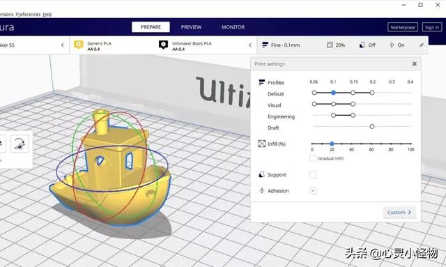Select the lay flat rotate tool icon
The width and height of the screenshot is (446, 267).
20,143
